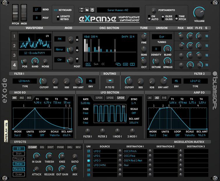Adjust the unison BLEND knob
Viewport: 220px width, 181px height.
[167, 49]
